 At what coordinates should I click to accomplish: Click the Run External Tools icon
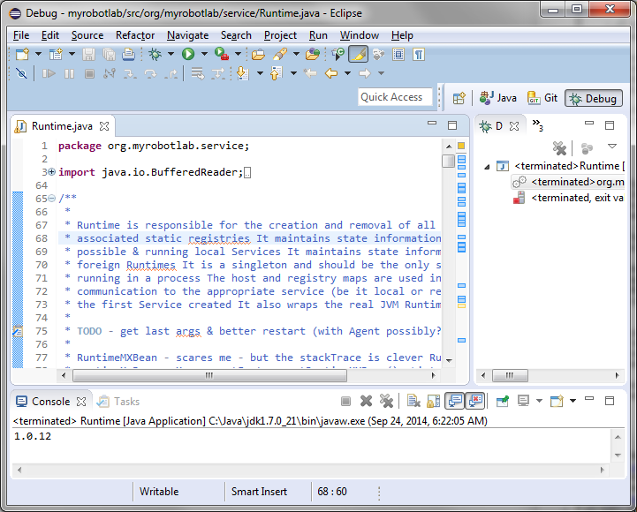coord(222,54)
